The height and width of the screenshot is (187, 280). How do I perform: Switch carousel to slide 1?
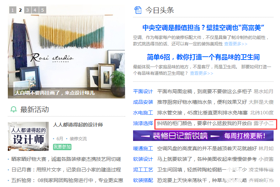13,10
